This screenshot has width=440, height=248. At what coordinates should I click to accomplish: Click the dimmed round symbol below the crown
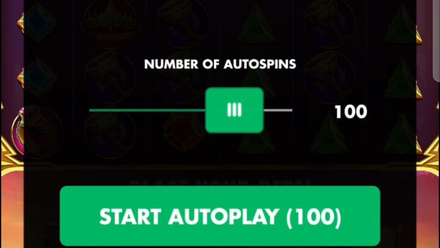coord(110,77)
